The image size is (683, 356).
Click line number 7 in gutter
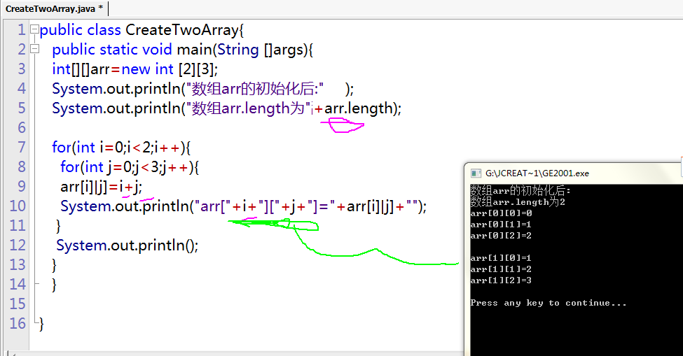pyautogui.click(x=21, y=148)
